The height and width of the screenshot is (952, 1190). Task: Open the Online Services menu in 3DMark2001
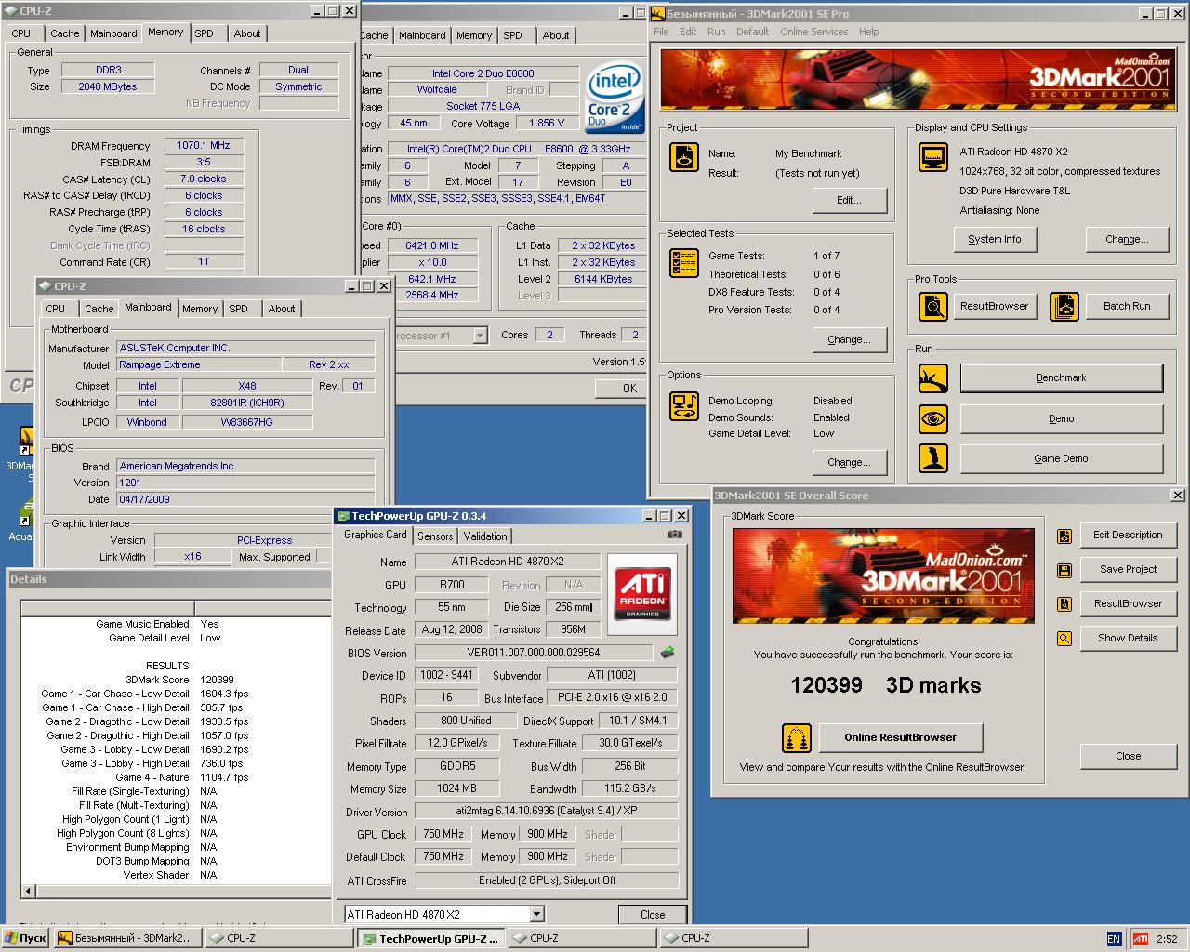[813, 32]
